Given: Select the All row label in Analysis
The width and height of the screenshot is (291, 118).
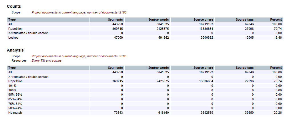Looking at the screenshot, I should (x=10, y=72).
